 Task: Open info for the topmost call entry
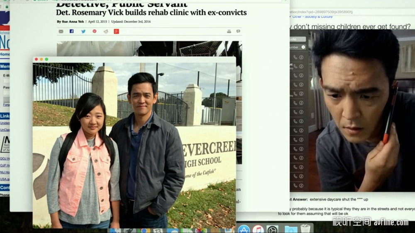(x=301, y=57)
